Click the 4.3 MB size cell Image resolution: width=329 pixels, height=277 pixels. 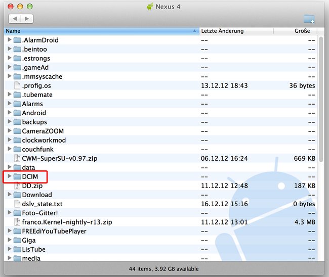click(x=305, y=222)
